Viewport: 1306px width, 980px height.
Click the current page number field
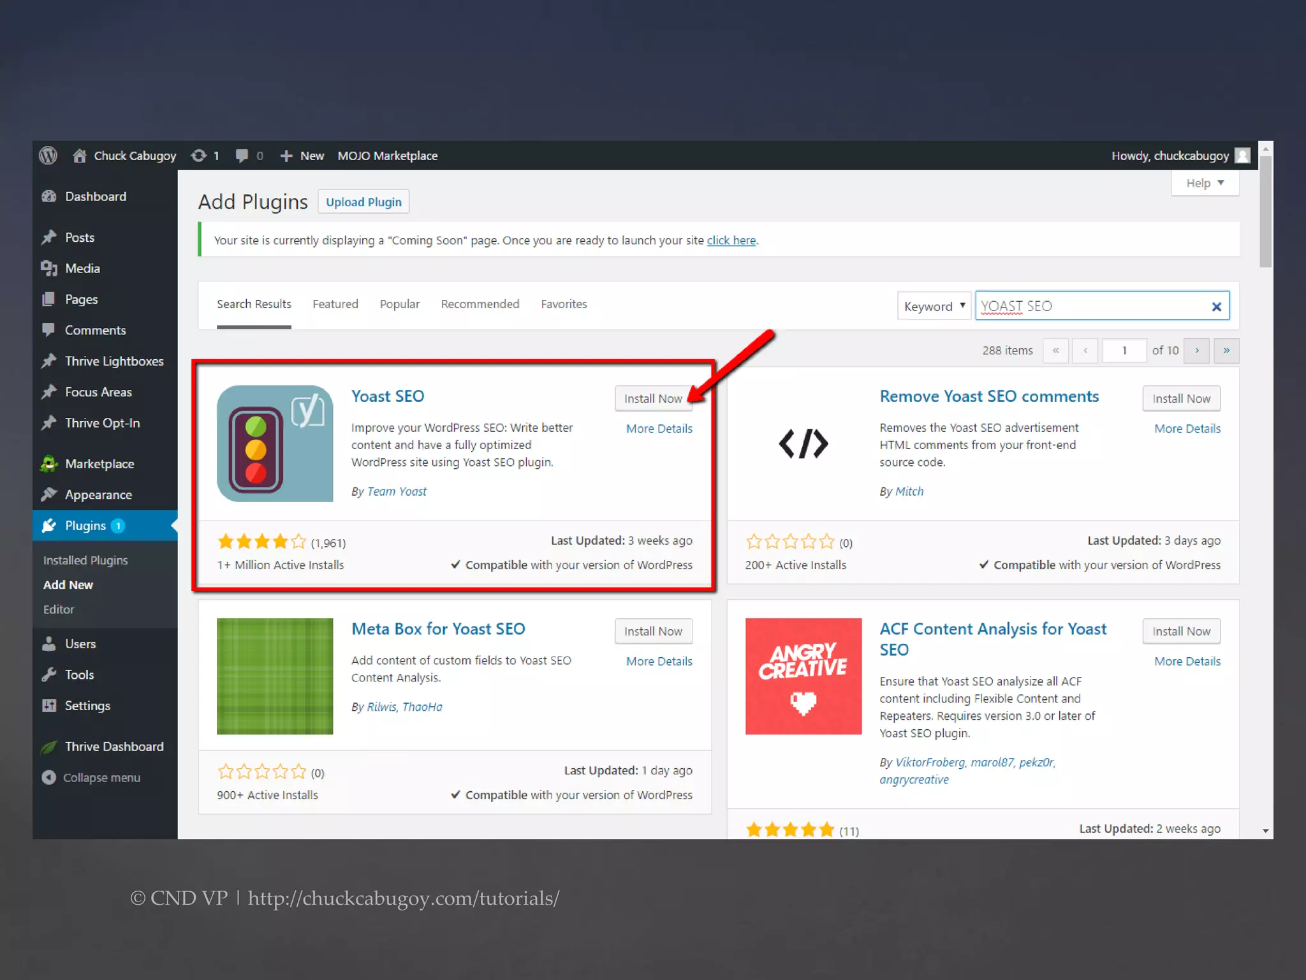click(1124, 350)
